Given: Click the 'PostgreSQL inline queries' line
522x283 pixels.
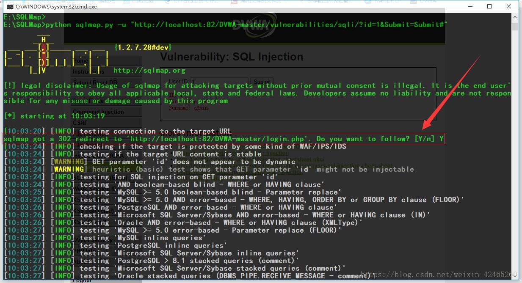Looking at the screenshot, I should click(116, 245).
